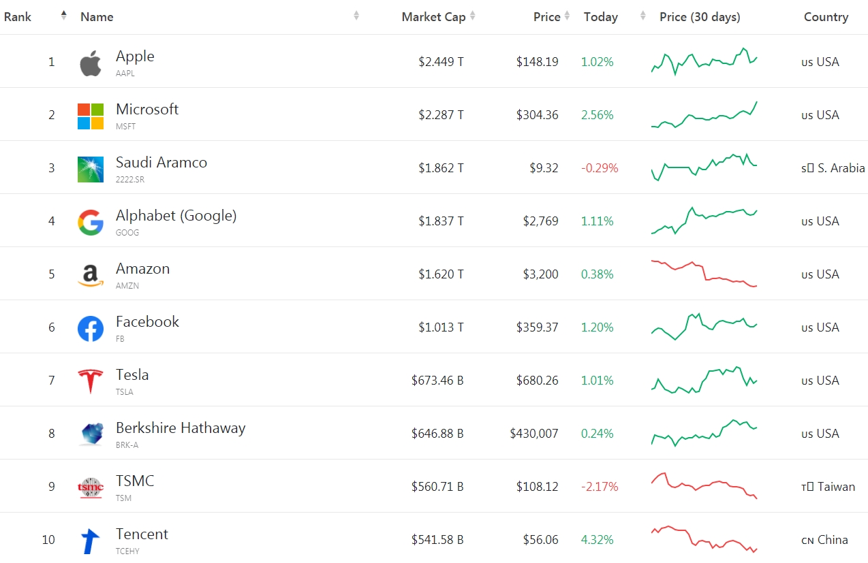Open the Facebook company link
Image resolution: width=868 pixels, height=563 pixels.
point(148,322)
